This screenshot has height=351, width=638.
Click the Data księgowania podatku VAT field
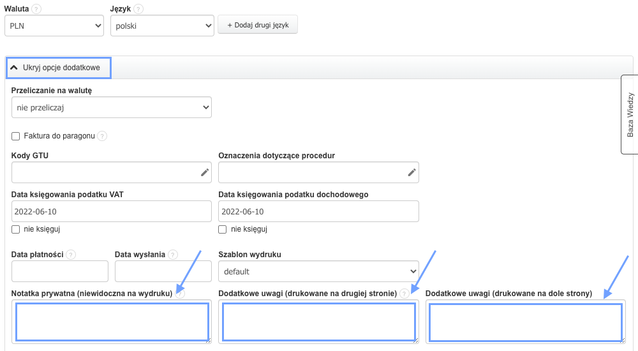111,211
